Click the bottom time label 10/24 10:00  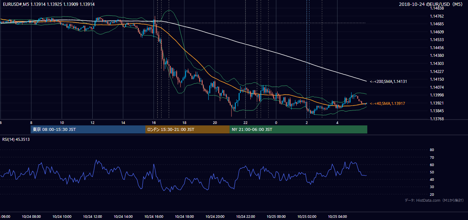[x=62, y=216]
